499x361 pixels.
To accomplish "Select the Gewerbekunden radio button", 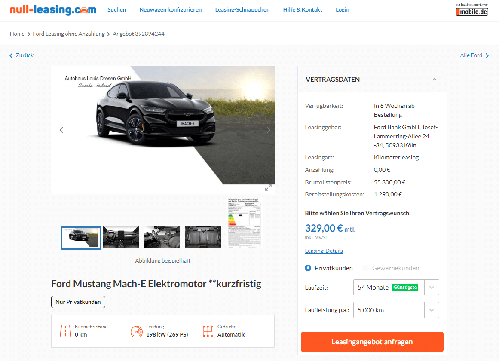I will tap(365, 268).
